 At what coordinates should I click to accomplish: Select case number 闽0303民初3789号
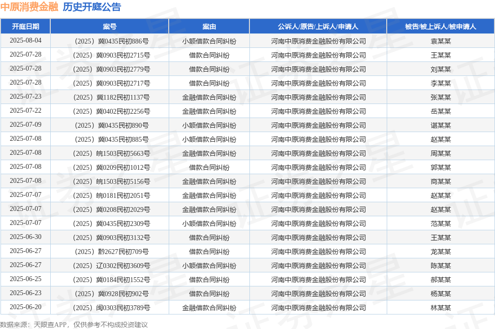click(112, 308)
